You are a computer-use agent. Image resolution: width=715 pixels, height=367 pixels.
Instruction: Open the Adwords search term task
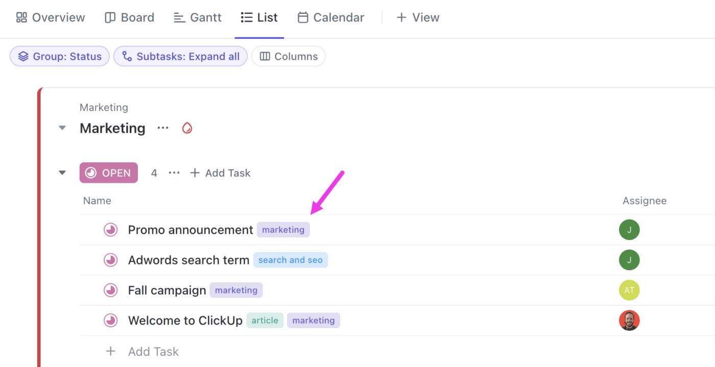[188, 260]
